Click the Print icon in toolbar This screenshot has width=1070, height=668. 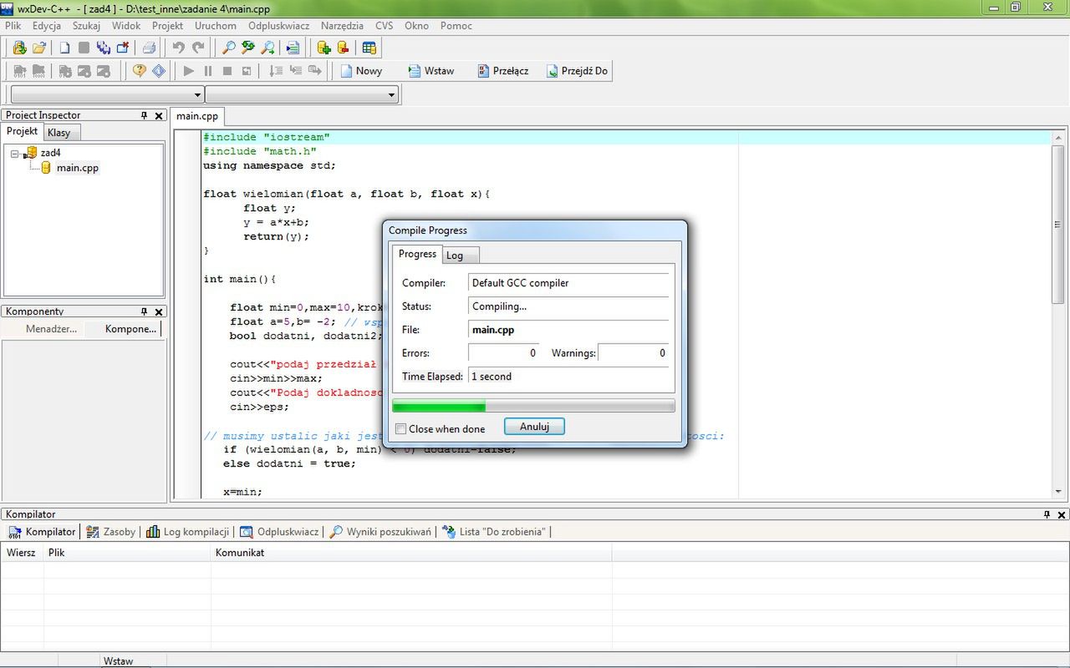click(x=149, y=48)
